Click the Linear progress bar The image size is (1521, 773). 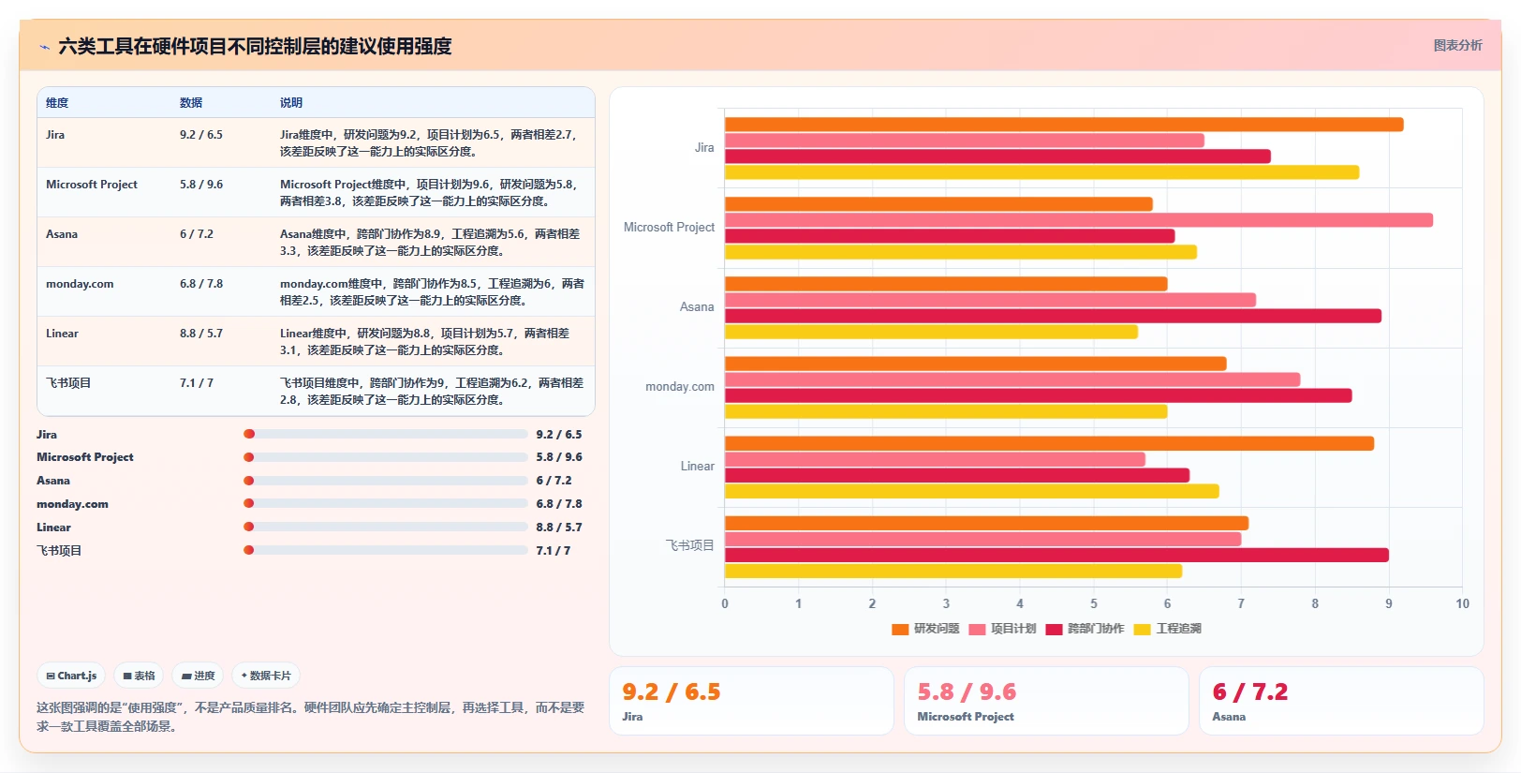(386, 527)
